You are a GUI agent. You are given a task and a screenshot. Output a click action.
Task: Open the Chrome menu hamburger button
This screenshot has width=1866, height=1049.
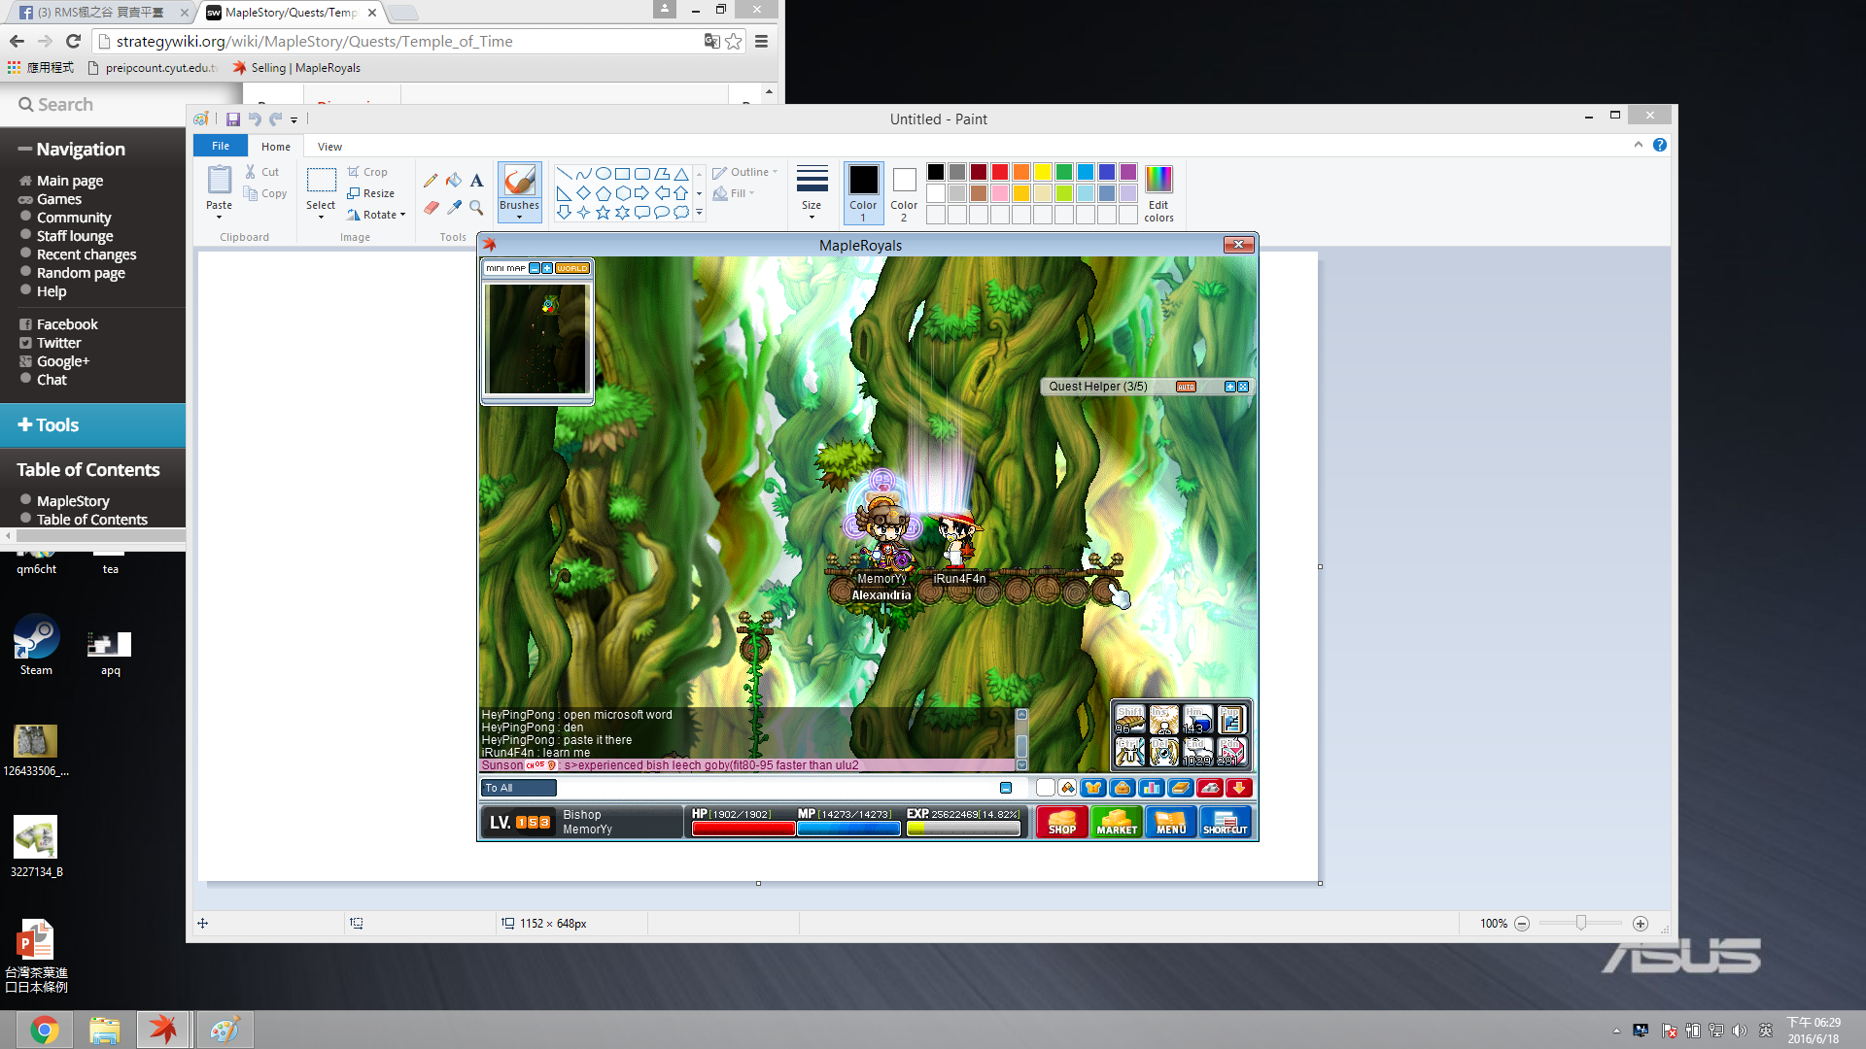click(x=761, y=41)
